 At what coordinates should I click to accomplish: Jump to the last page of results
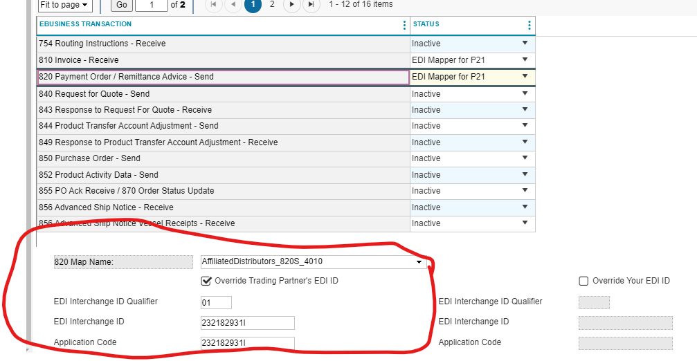pos(311,5)
